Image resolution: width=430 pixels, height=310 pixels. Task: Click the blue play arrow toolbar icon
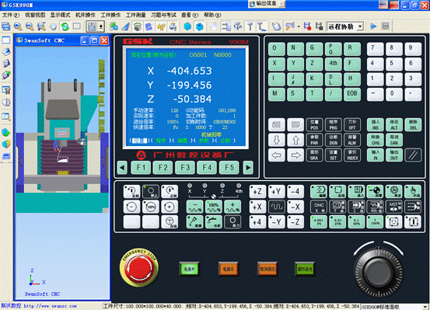pyautogui.click(x=373, y=26)
